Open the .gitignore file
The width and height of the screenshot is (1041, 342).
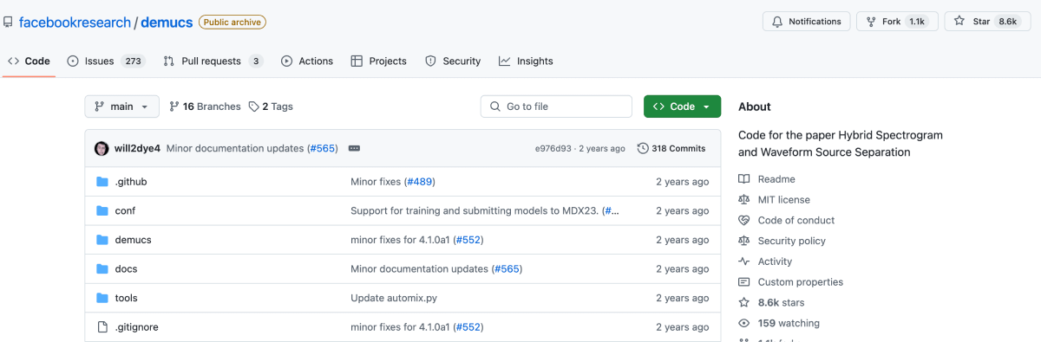(136, 327)
